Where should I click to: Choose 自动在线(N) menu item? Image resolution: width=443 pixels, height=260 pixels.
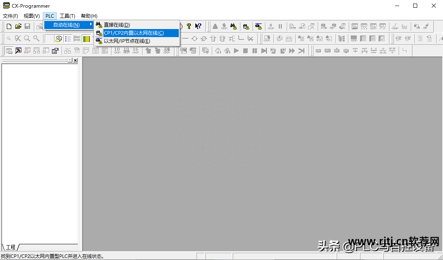[x=68, y=25]
